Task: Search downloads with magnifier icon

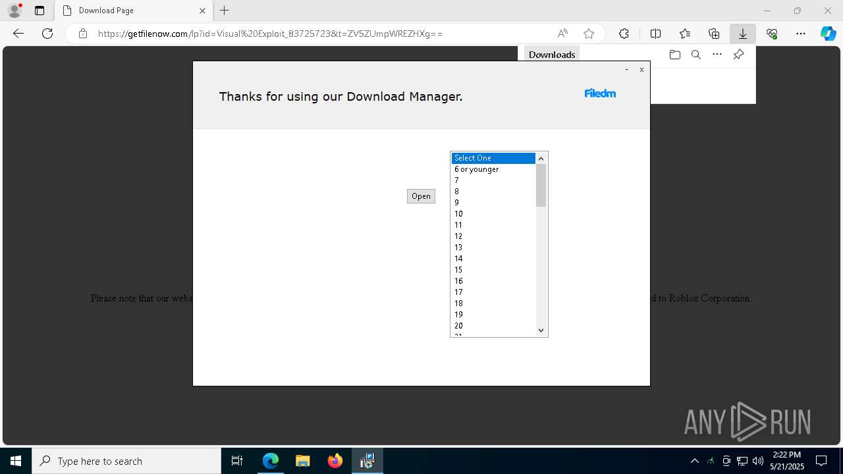Action: pyautogui.click(x=695, y=55)
